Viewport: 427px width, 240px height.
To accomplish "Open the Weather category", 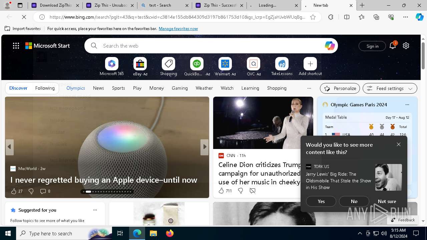I will (x=204, y=88).
